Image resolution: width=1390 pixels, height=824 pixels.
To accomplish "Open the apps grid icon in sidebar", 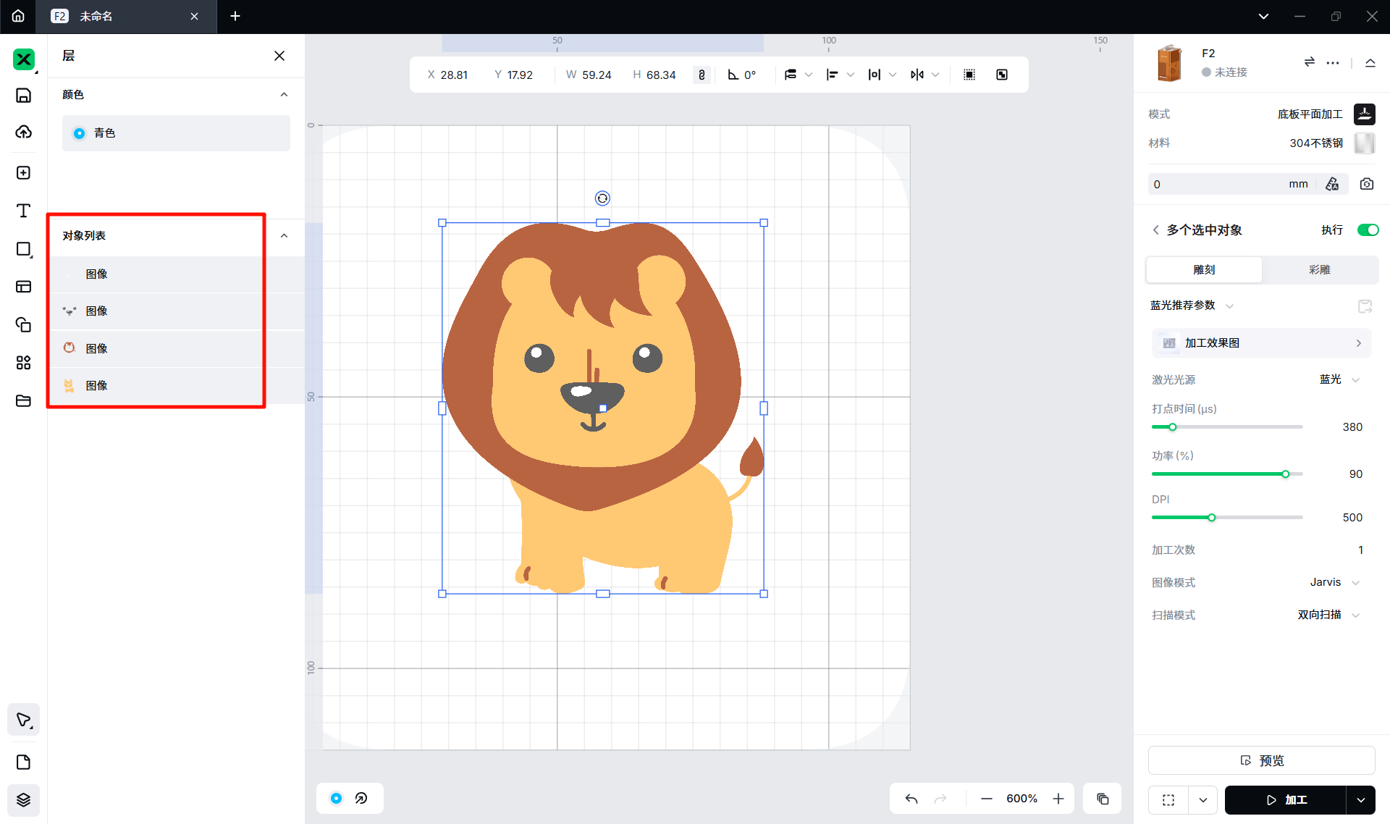I will [23, 362].
